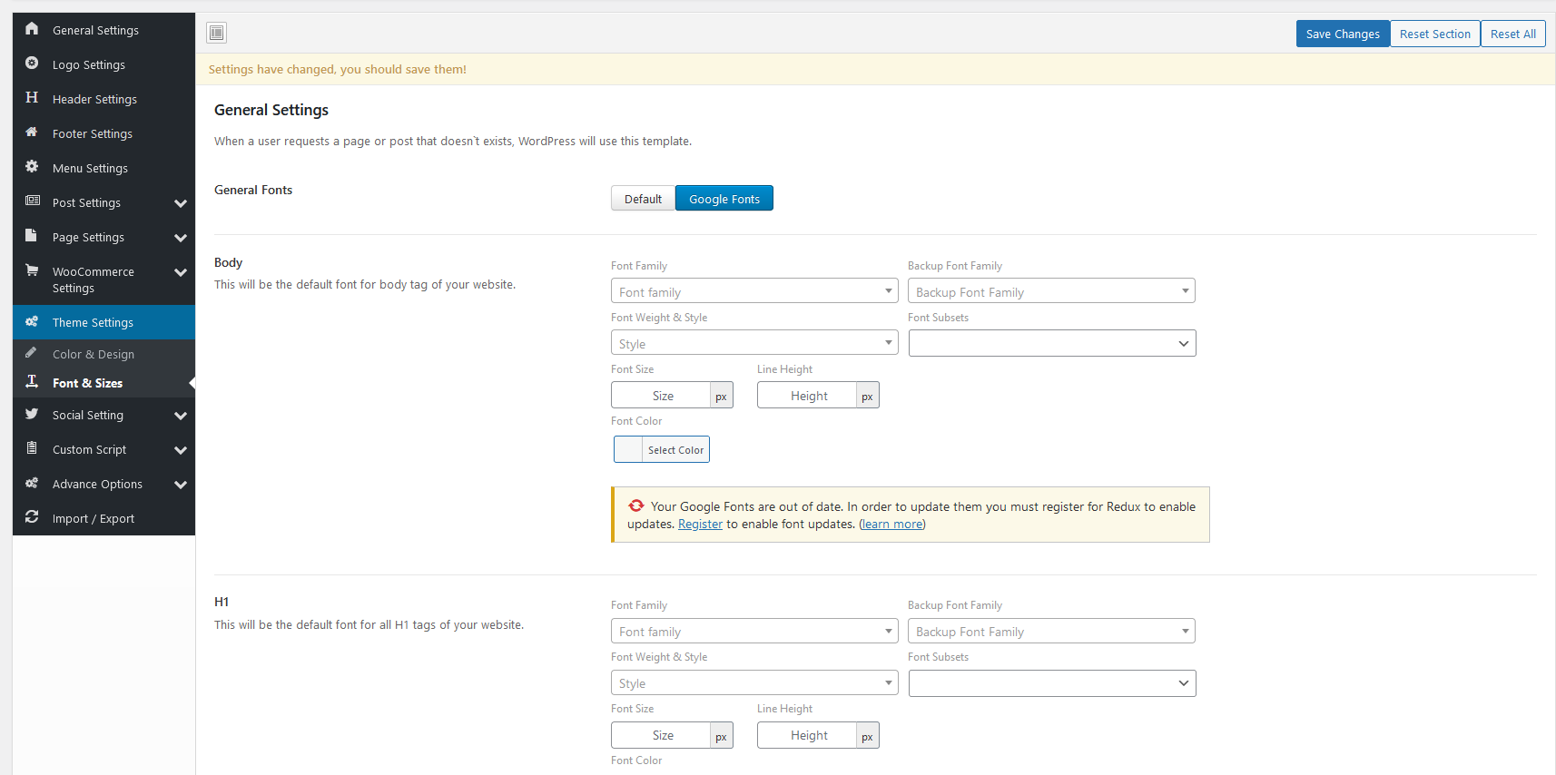The width and height of the screenshot is (1556, 775).
Task: Click the Reset All button
Action: tap(1513, 34)
